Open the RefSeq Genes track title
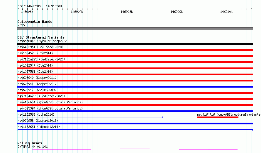 click(30, 143)
